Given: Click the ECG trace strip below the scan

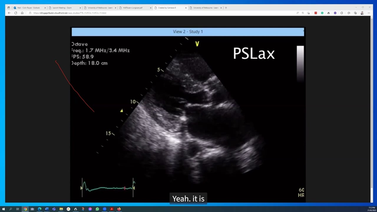Looking at the screenshot, I should pyautogui.click(x=108, y=187).
